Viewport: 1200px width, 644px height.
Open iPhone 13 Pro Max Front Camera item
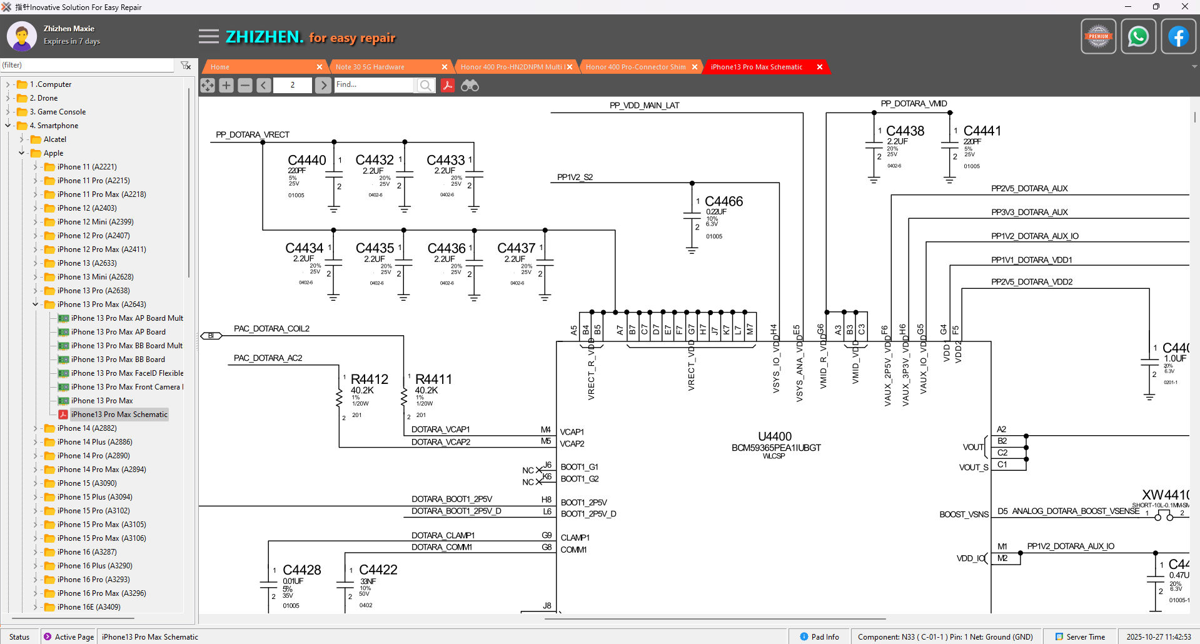(127, 387)
